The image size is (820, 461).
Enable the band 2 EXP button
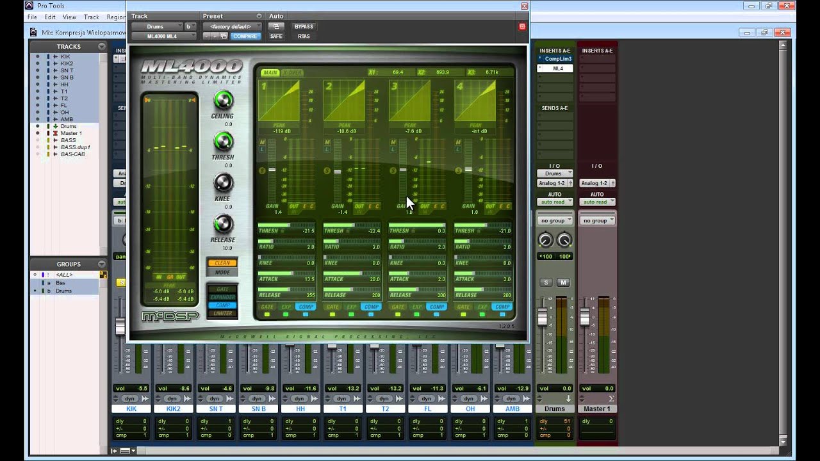(x=352, y=307)
